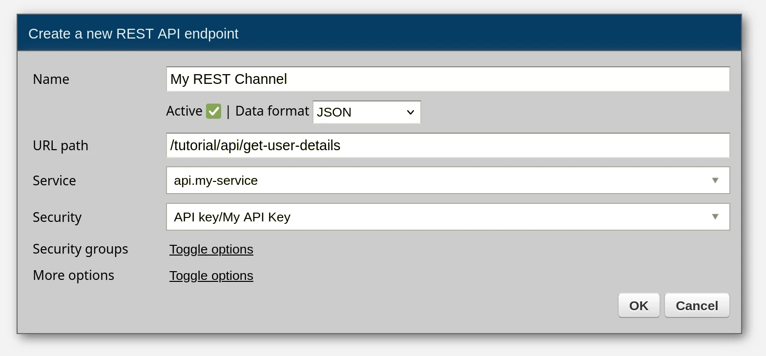Click the More options label
Screen dimensions: 766x356
[73, 276]
